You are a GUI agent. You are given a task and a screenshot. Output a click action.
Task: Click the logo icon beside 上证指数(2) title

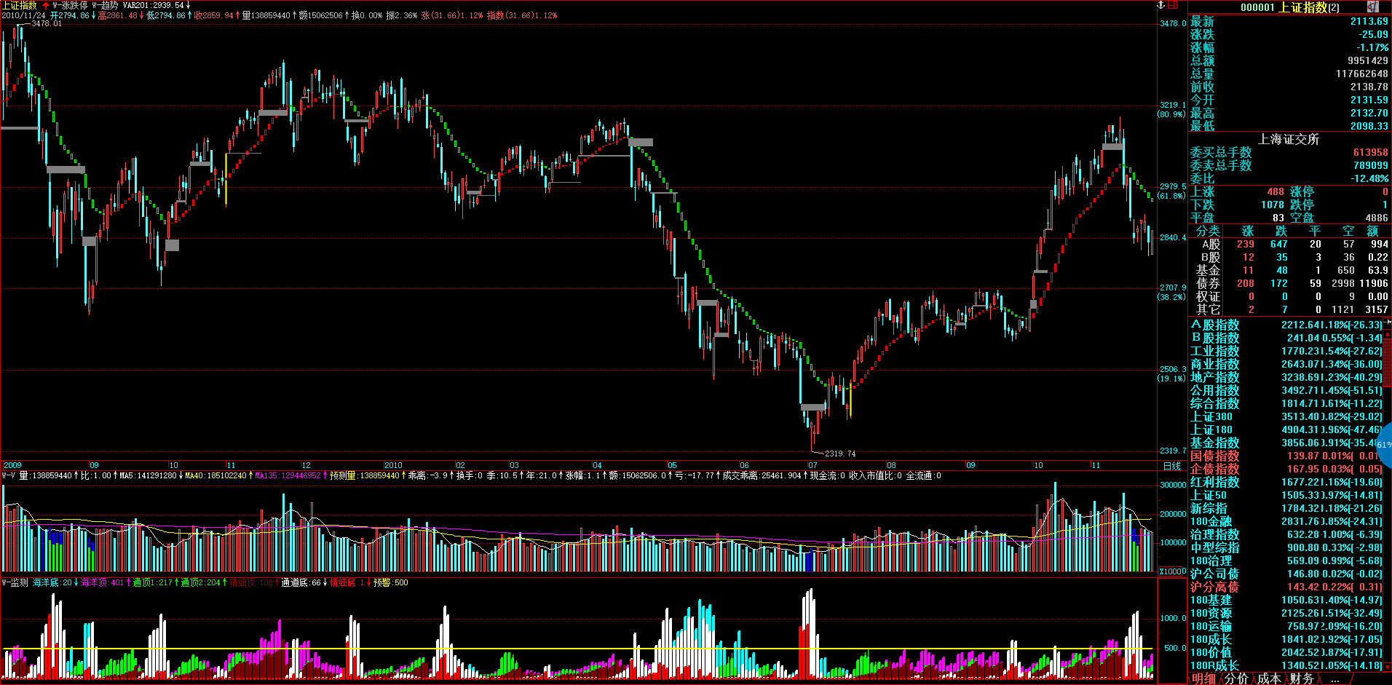(1373, 7)
